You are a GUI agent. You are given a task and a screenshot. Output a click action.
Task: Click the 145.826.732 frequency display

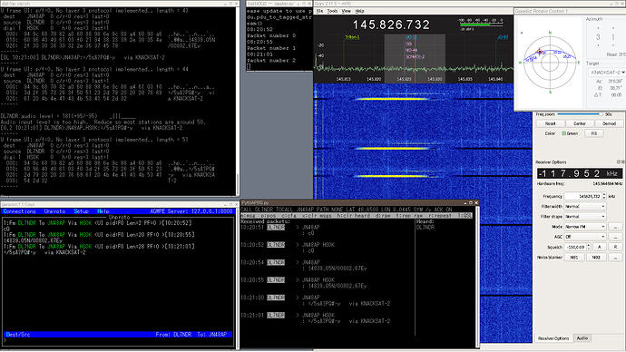[391, 25]
